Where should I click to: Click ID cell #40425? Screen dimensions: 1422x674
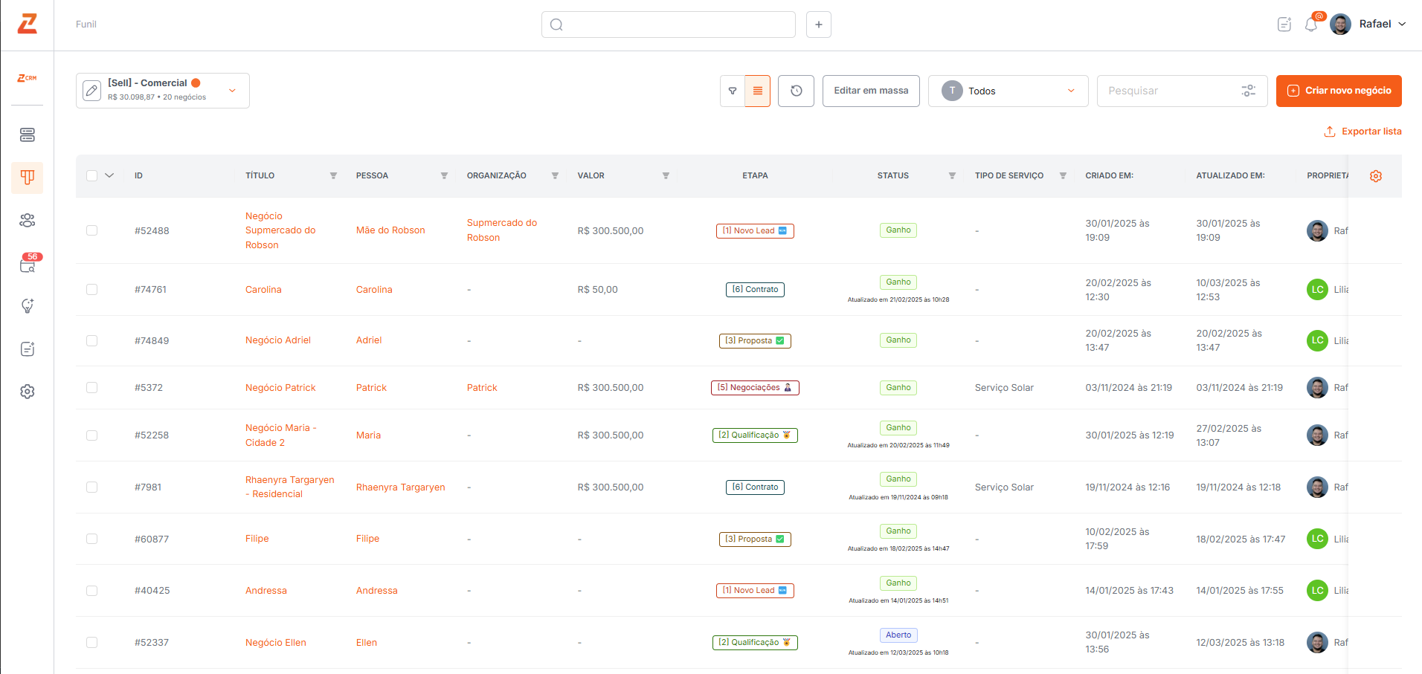click(x=152, y=591)
